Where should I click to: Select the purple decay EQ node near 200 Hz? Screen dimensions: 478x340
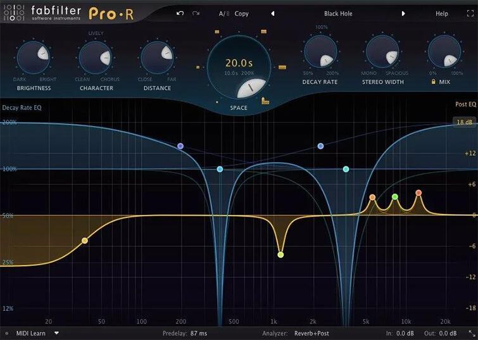coord(180,146)
